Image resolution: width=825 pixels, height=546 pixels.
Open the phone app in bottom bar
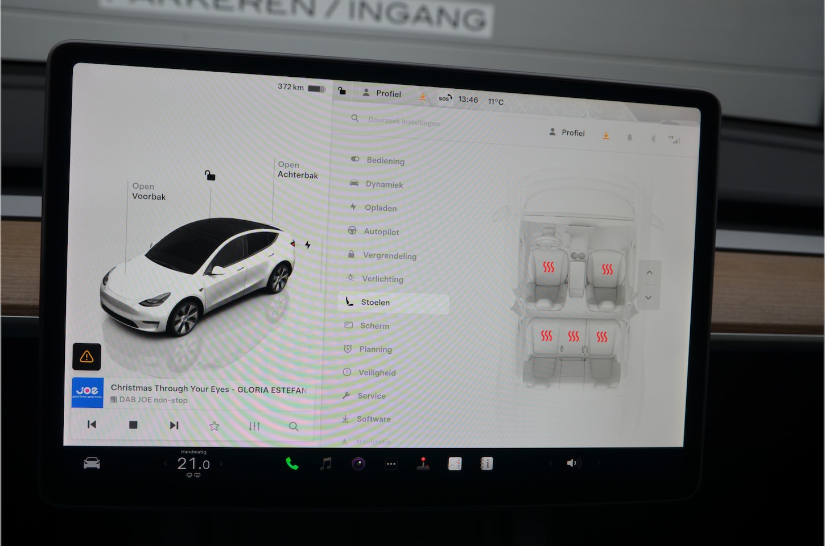292,464
